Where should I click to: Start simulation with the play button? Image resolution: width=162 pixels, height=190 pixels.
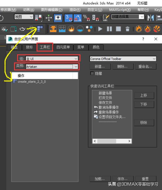100,29
